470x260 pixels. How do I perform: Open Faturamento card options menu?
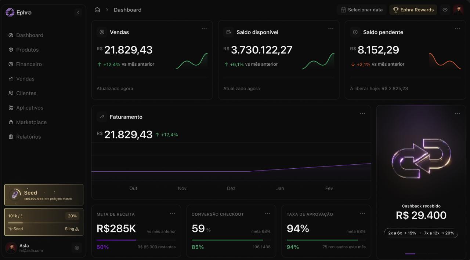click(362, 113)
